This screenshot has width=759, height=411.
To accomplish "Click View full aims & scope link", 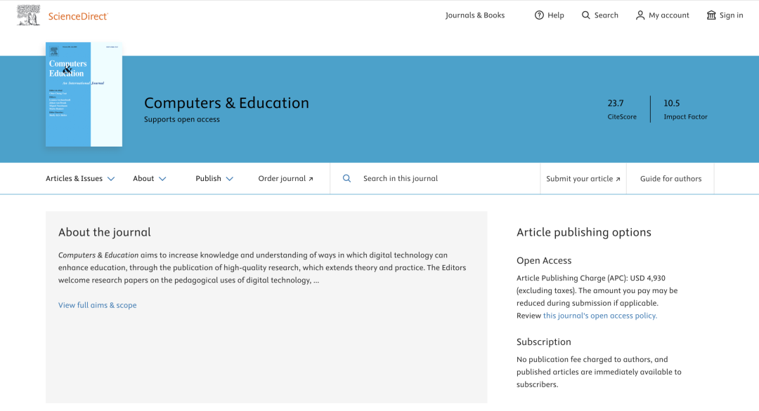I will [98, 305].
